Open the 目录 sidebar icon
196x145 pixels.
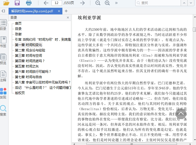[3, 25]
